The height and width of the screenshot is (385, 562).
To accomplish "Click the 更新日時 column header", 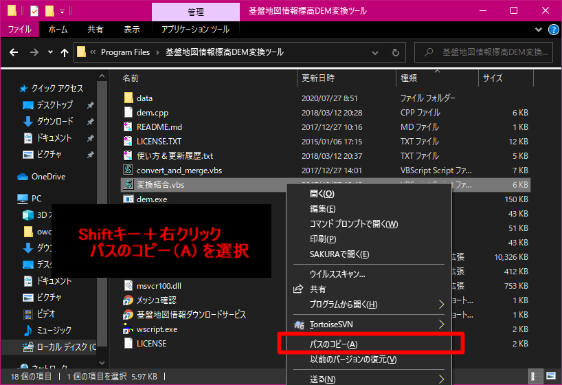I will [x=318, y=78].
